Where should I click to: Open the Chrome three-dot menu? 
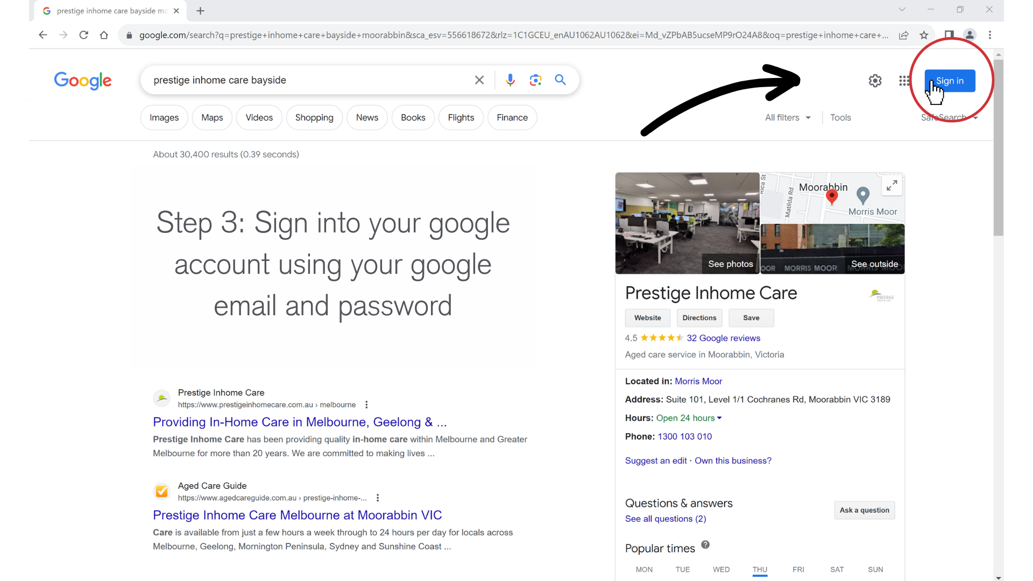point(990,35)
